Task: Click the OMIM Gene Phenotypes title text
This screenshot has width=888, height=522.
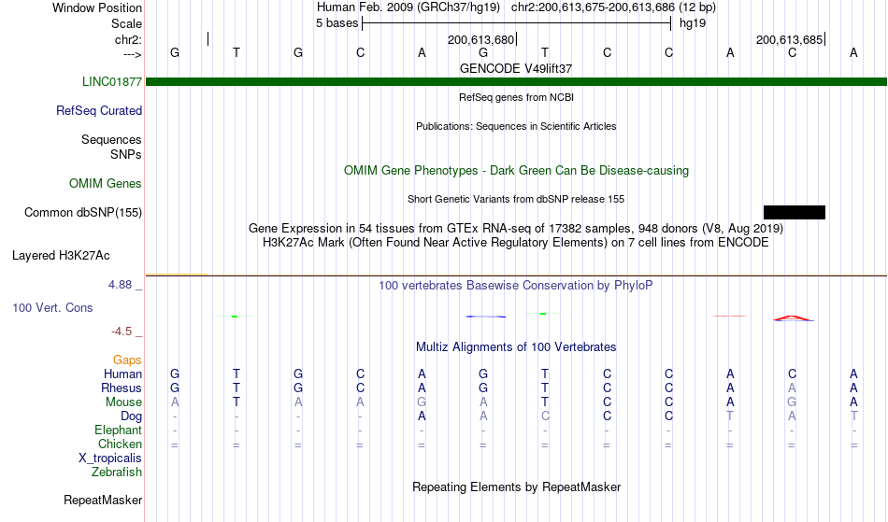Action: coord(516,170)
